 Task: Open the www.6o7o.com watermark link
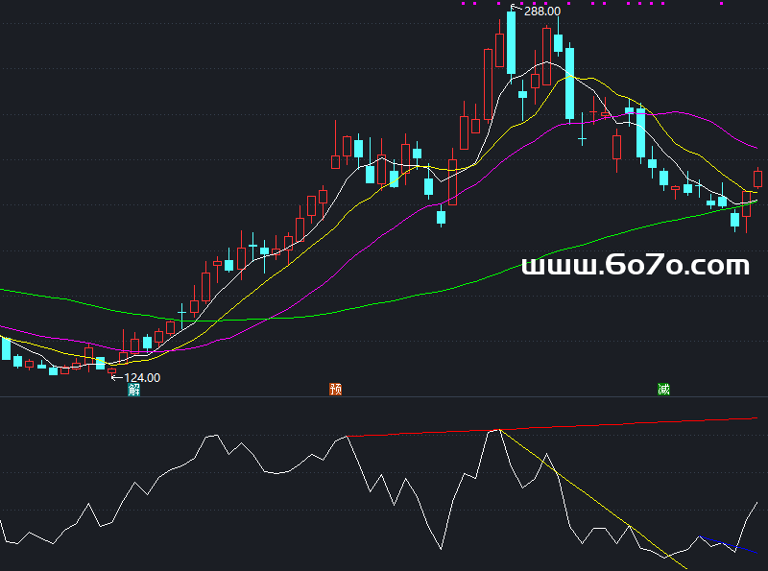(x=635, y=266)
